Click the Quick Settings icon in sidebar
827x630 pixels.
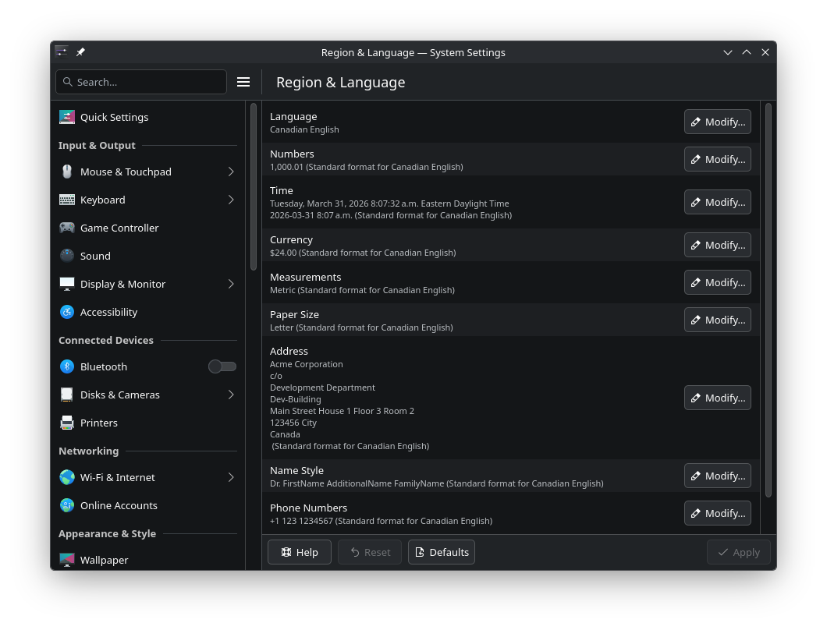(67, 117)
